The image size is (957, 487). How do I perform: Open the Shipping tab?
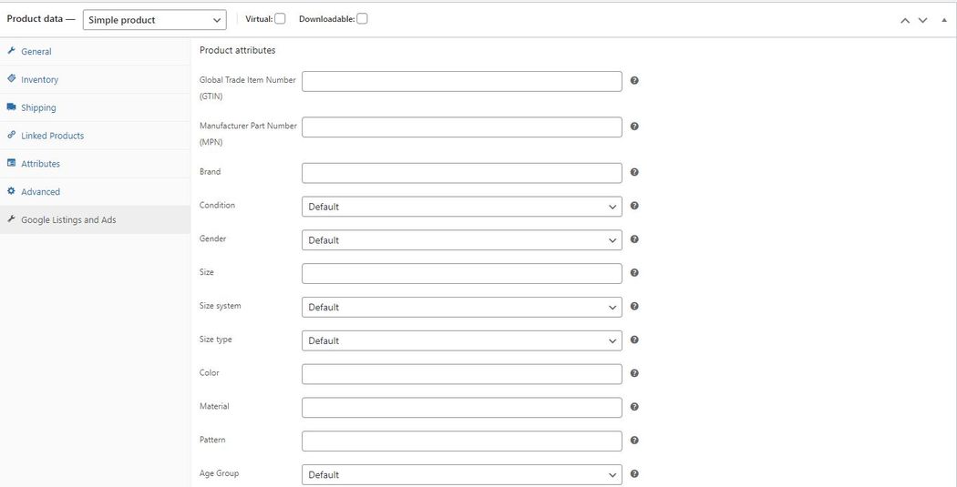click(x=38, y=108)
